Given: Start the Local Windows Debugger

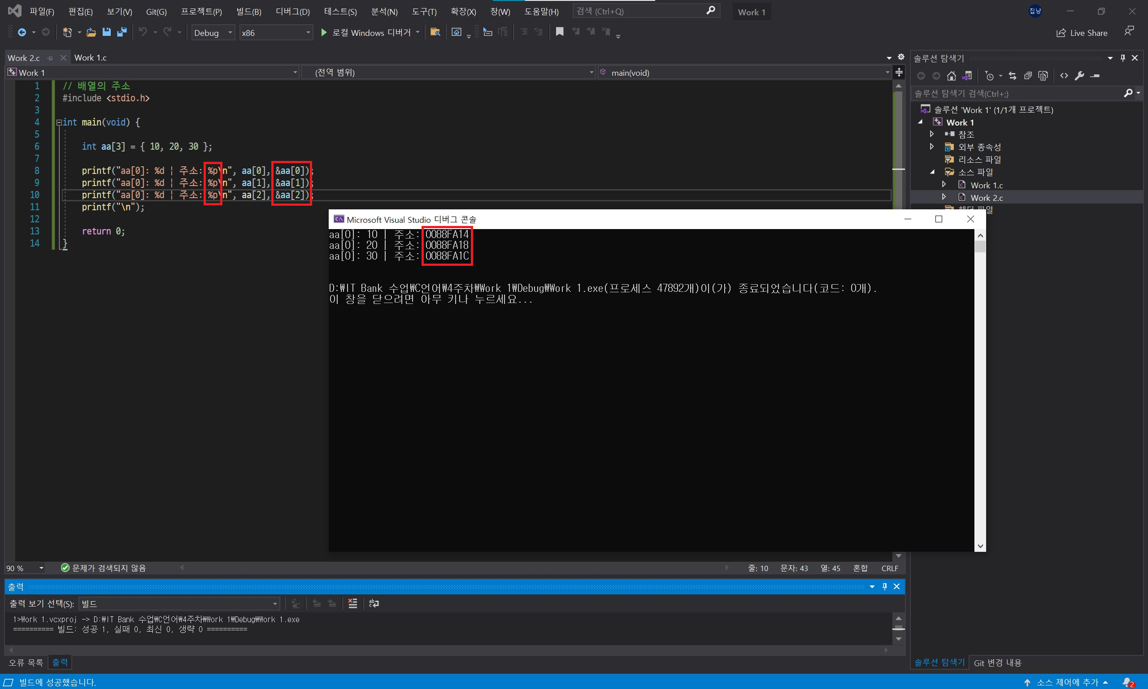Looking at the screenshot, I should 367,32.
